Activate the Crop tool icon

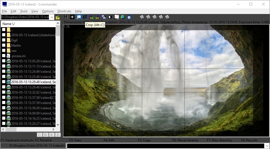click(x=85, y=17)
